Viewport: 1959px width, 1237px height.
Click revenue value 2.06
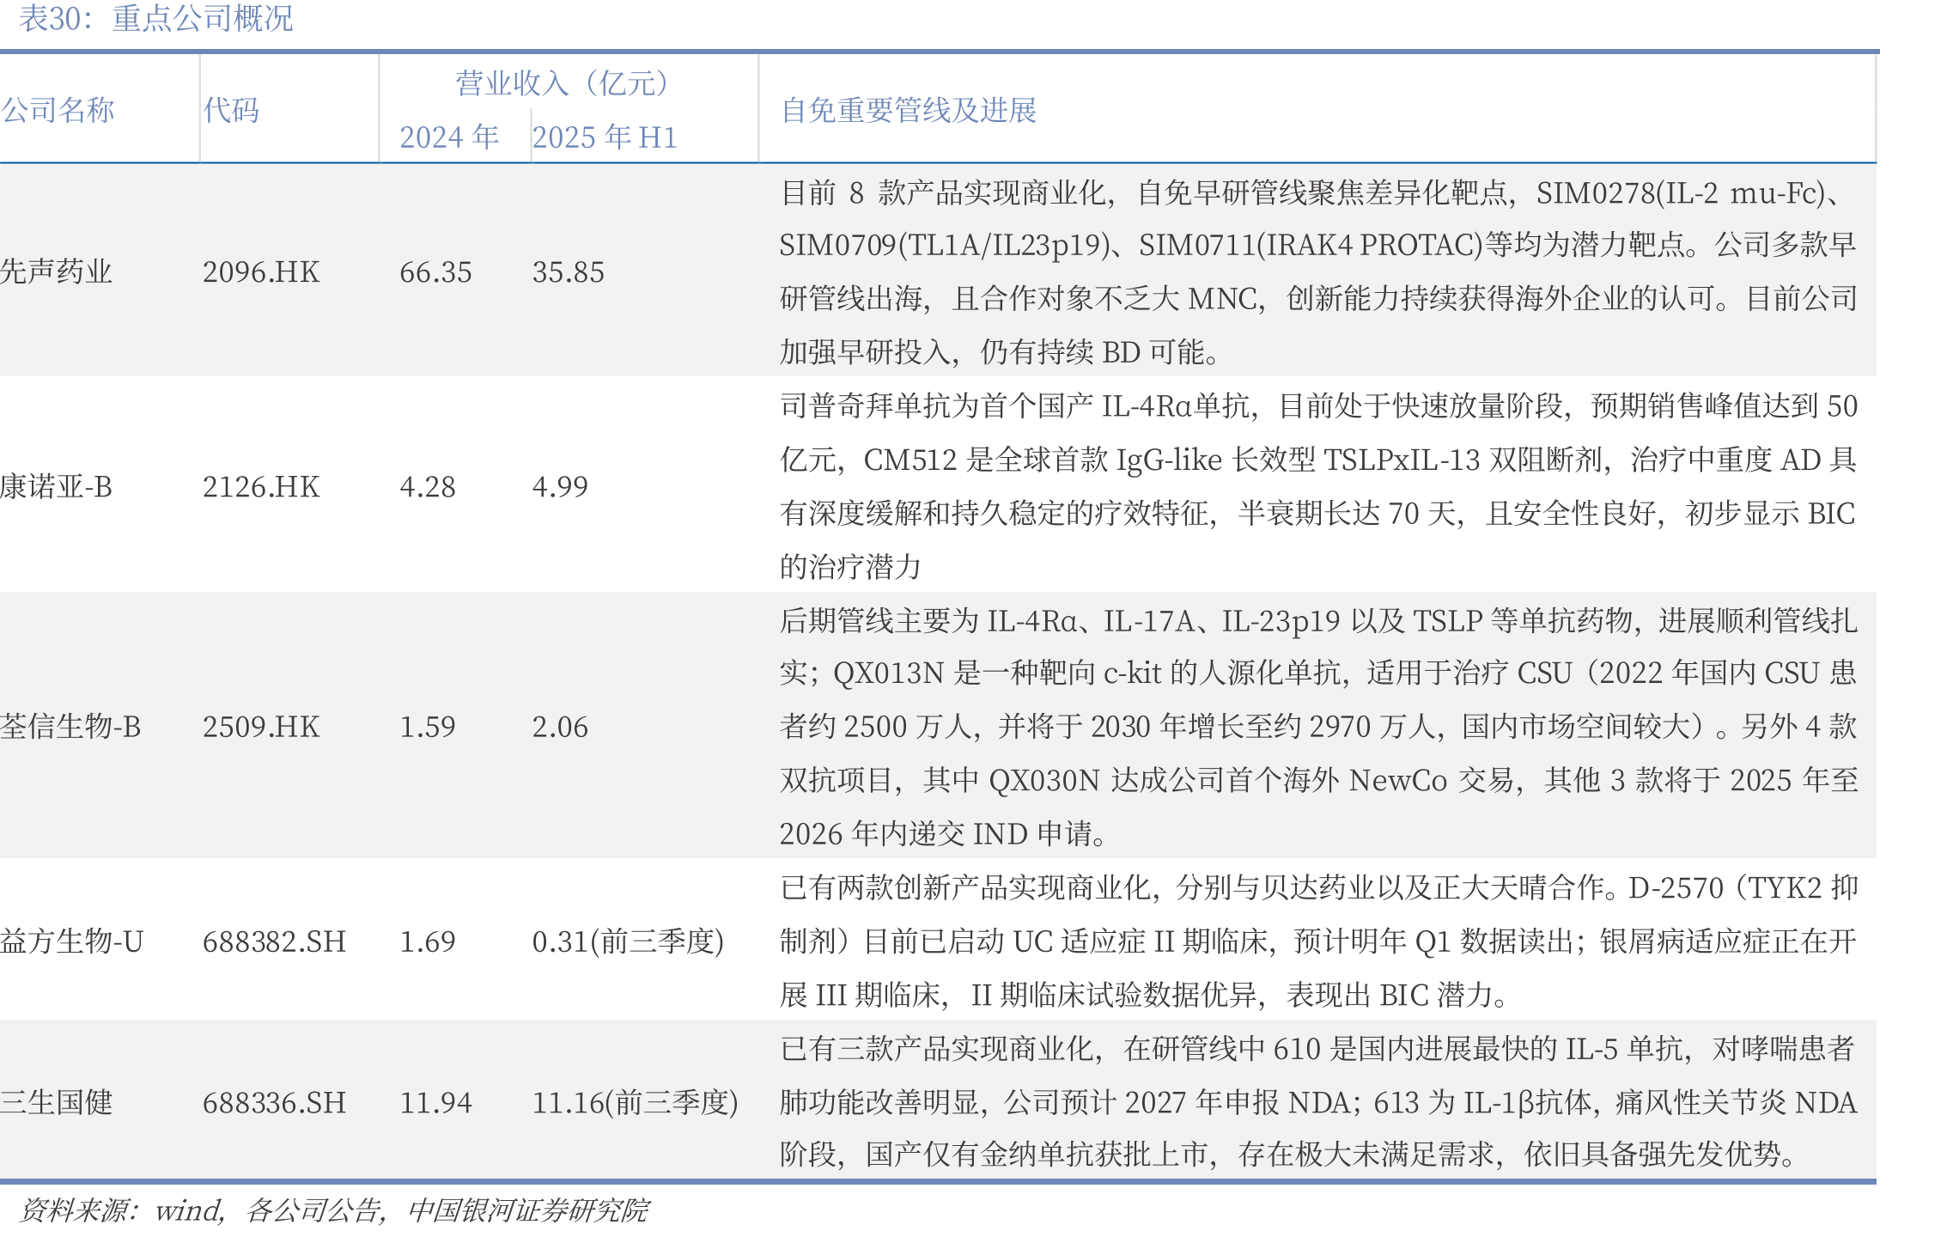pyautogui.click(x=560, y=726)
